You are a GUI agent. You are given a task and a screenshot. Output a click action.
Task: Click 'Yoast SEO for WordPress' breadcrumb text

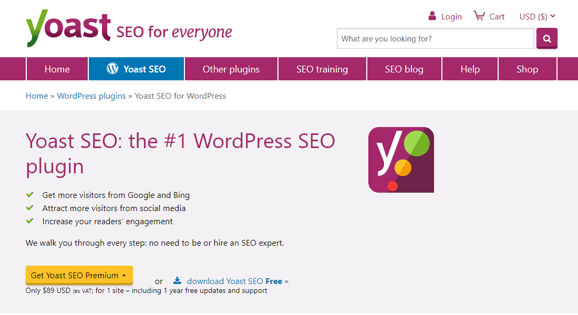pyautogui.click(x=180, y=96)
